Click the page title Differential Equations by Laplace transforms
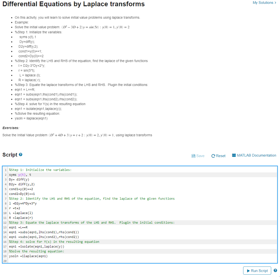The image size is (280, 277). pos(73,4)
